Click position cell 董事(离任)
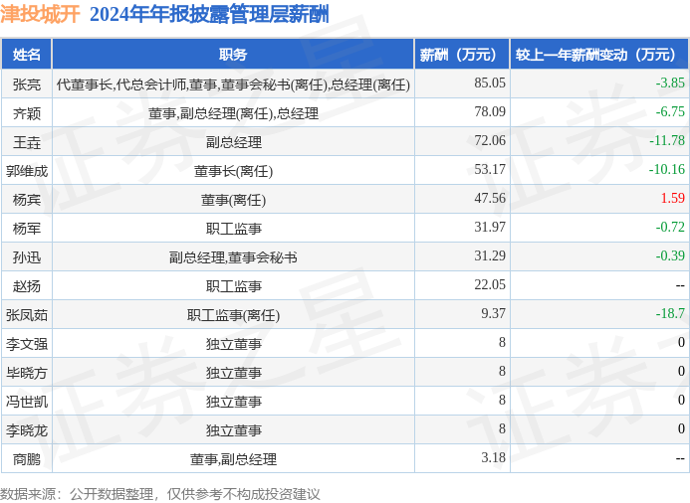This screenshot has width=690, height=503. (233, 200)
